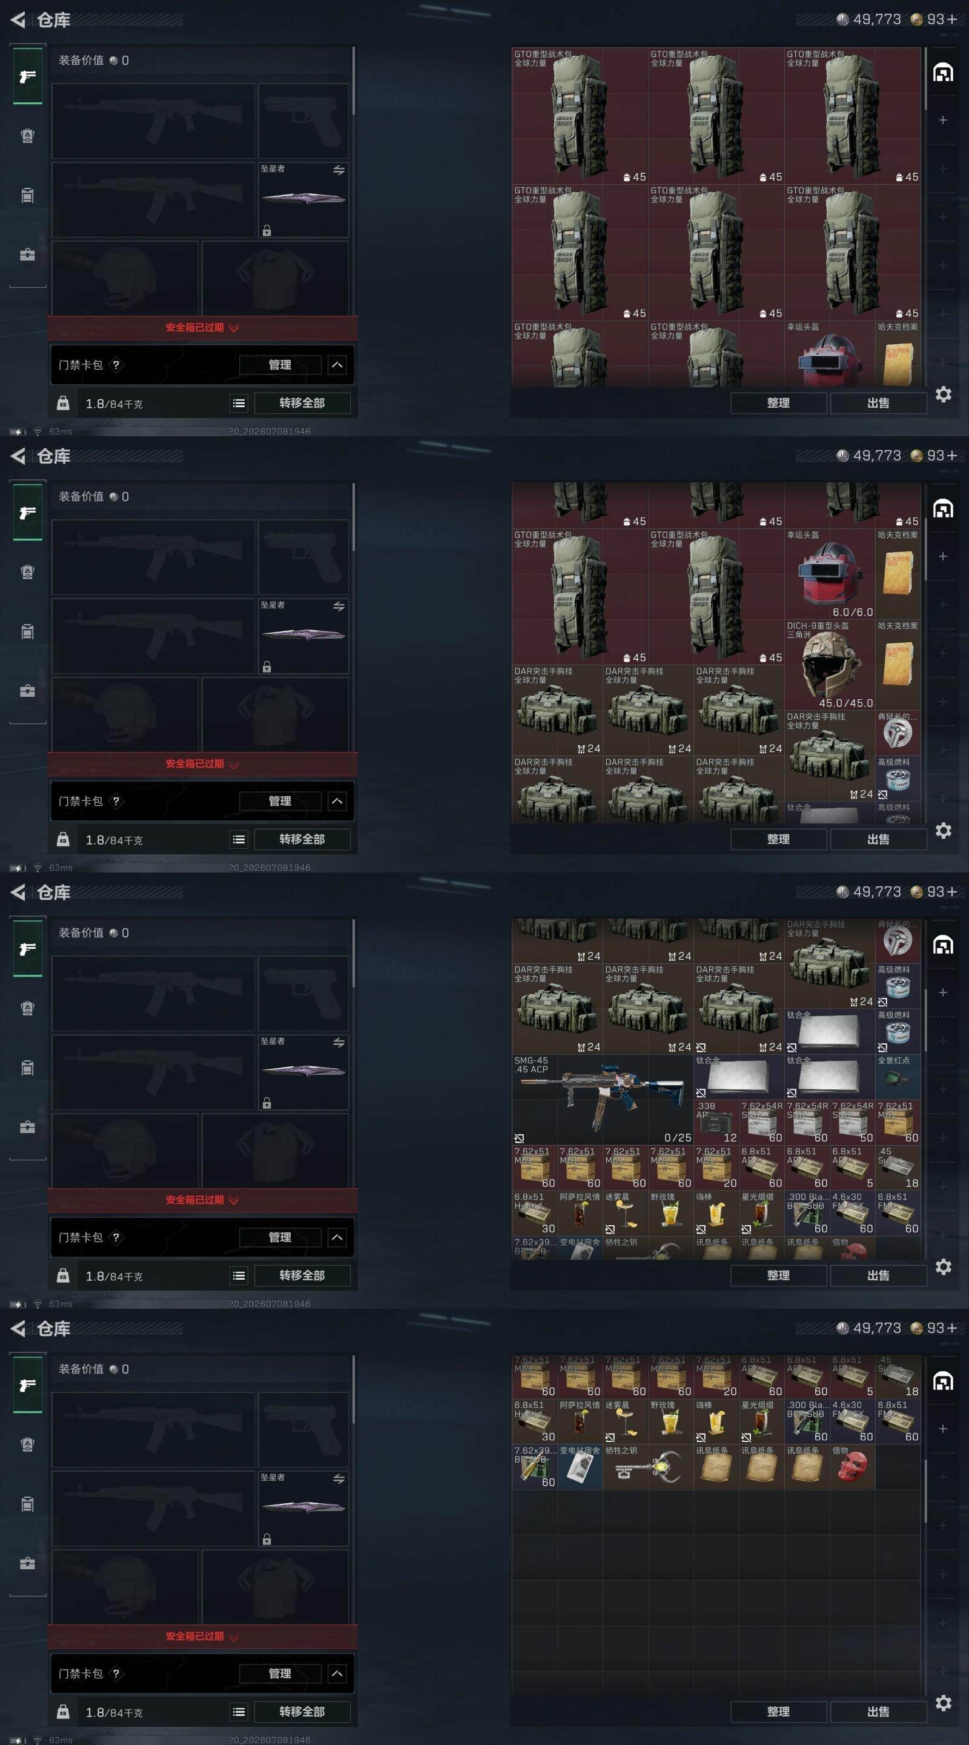Select the 阿萨拉风情 drink in bottom screenshot
Screen dimensions: 969x1745
580,1422
